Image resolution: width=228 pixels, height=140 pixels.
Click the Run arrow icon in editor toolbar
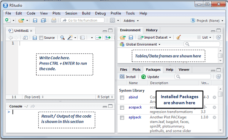(x=98, y=38)
